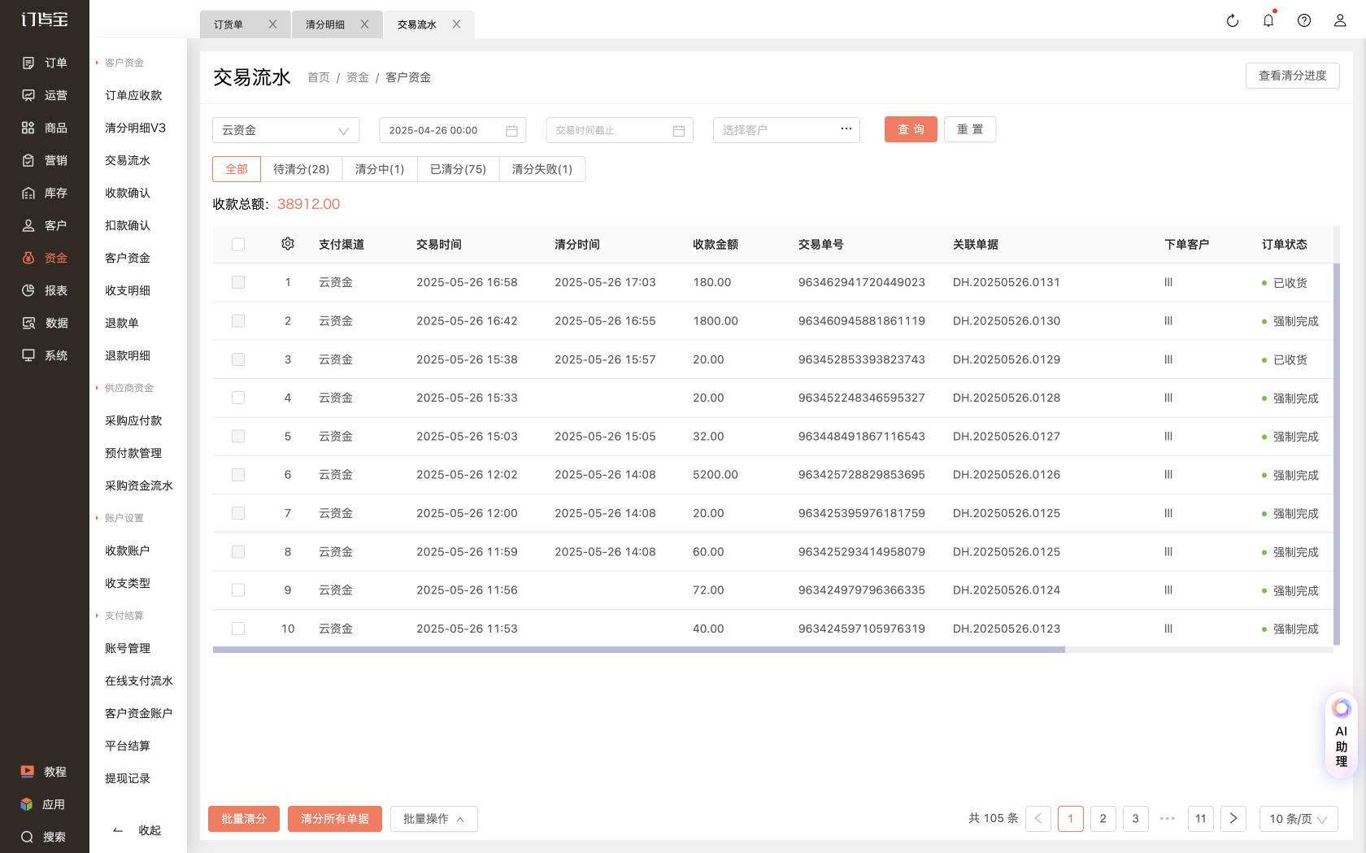This screenshot has height=853, width=1366.
Task: Open the 营销 sidebar module
Action: 45,160
